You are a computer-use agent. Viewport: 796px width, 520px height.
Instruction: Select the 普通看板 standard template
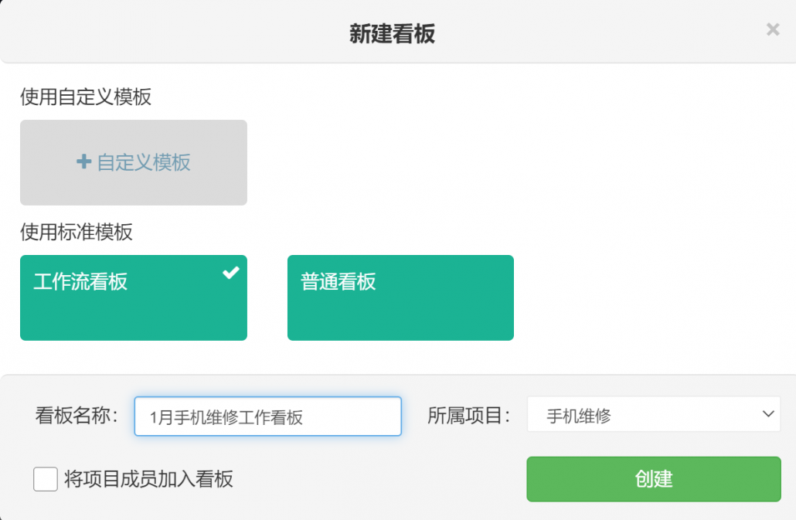coord(400,297)
